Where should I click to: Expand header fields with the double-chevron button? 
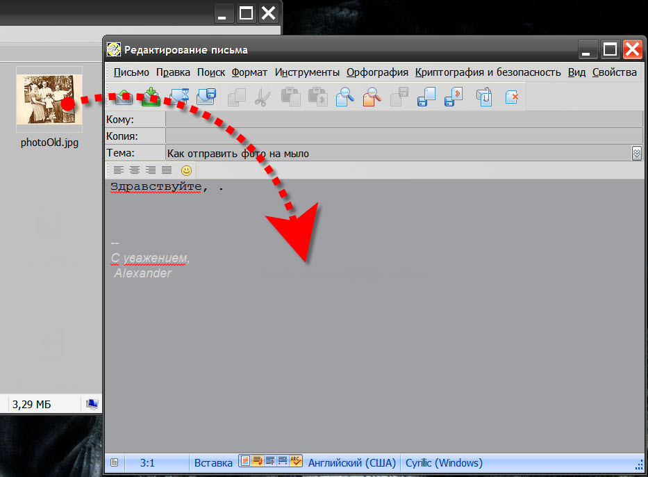[636, 153]
